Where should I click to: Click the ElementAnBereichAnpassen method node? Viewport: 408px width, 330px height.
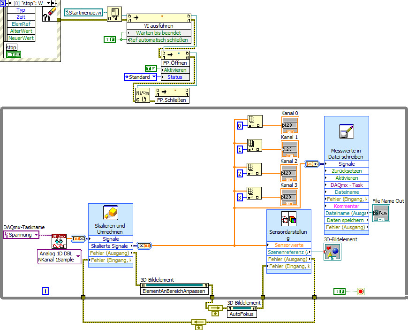click(x=174, y=291)
